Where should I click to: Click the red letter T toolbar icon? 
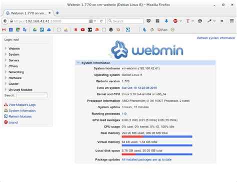(x=188, y=21)
